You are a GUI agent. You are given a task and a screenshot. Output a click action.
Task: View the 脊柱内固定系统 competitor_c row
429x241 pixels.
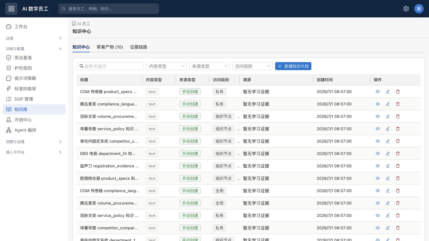378,141
